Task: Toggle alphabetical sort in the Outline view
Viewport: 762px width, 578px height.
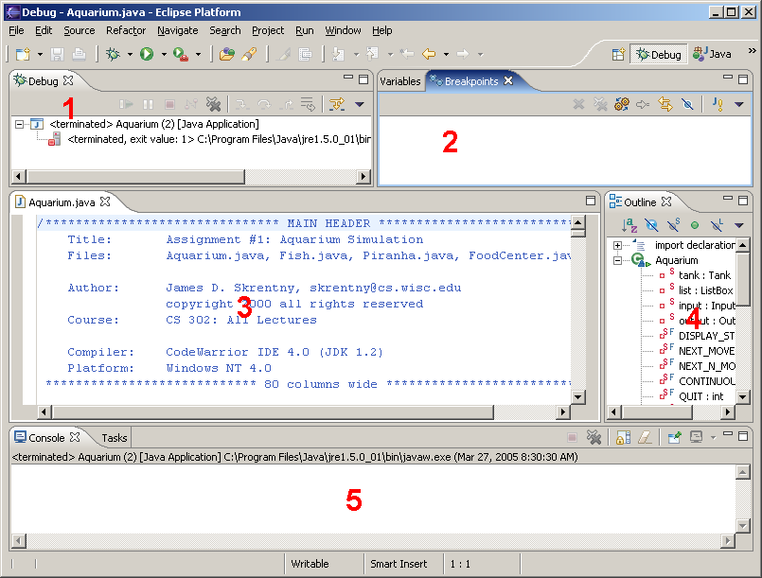Action: click(x=628, y=223)
